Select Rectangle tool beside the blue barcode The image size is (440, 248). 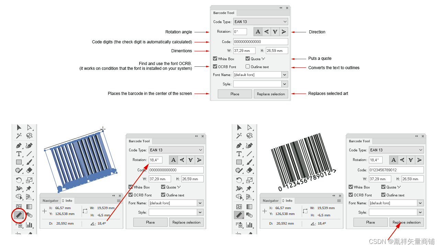coord(19,162)
